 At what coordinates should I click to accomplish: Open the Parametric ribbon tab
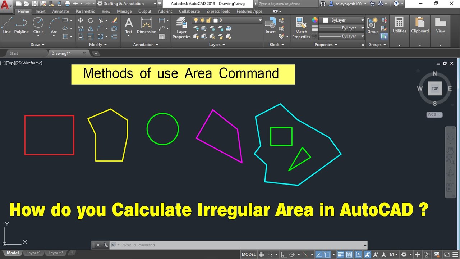coord(85,11)
